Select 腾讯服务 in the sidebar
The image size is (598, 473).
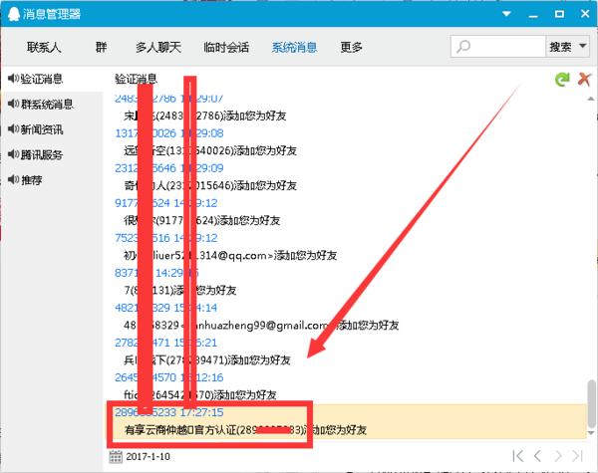click(52, 154)
